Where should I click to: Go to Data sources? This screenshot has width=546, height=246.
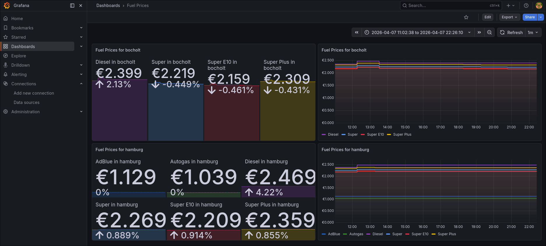click(27, 102)
